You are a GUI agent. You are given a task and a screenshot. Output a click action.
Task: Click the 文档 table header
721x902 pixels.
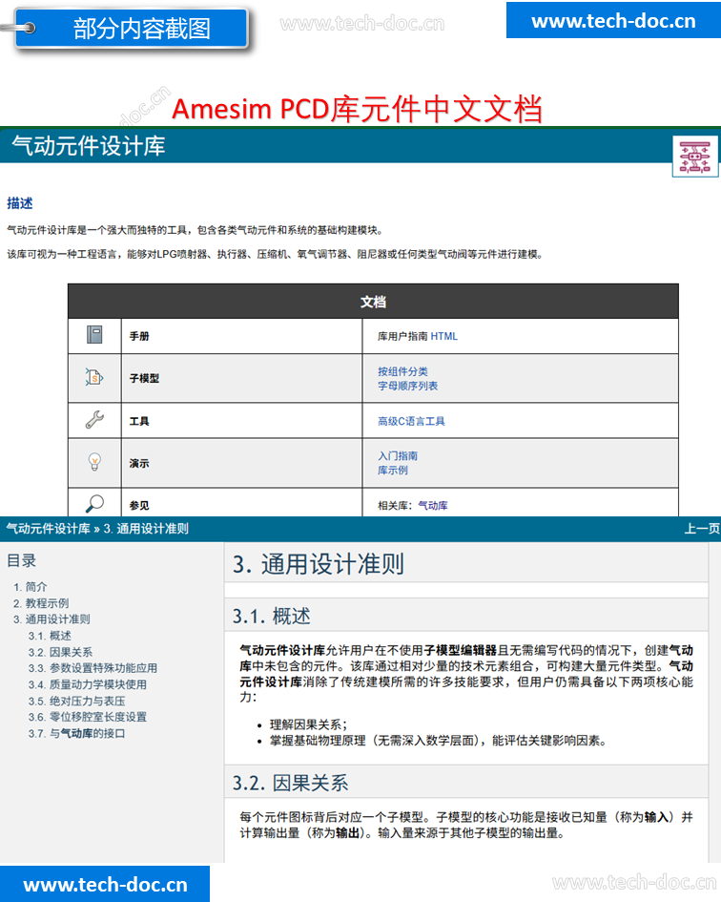click(x=373, y=302)
